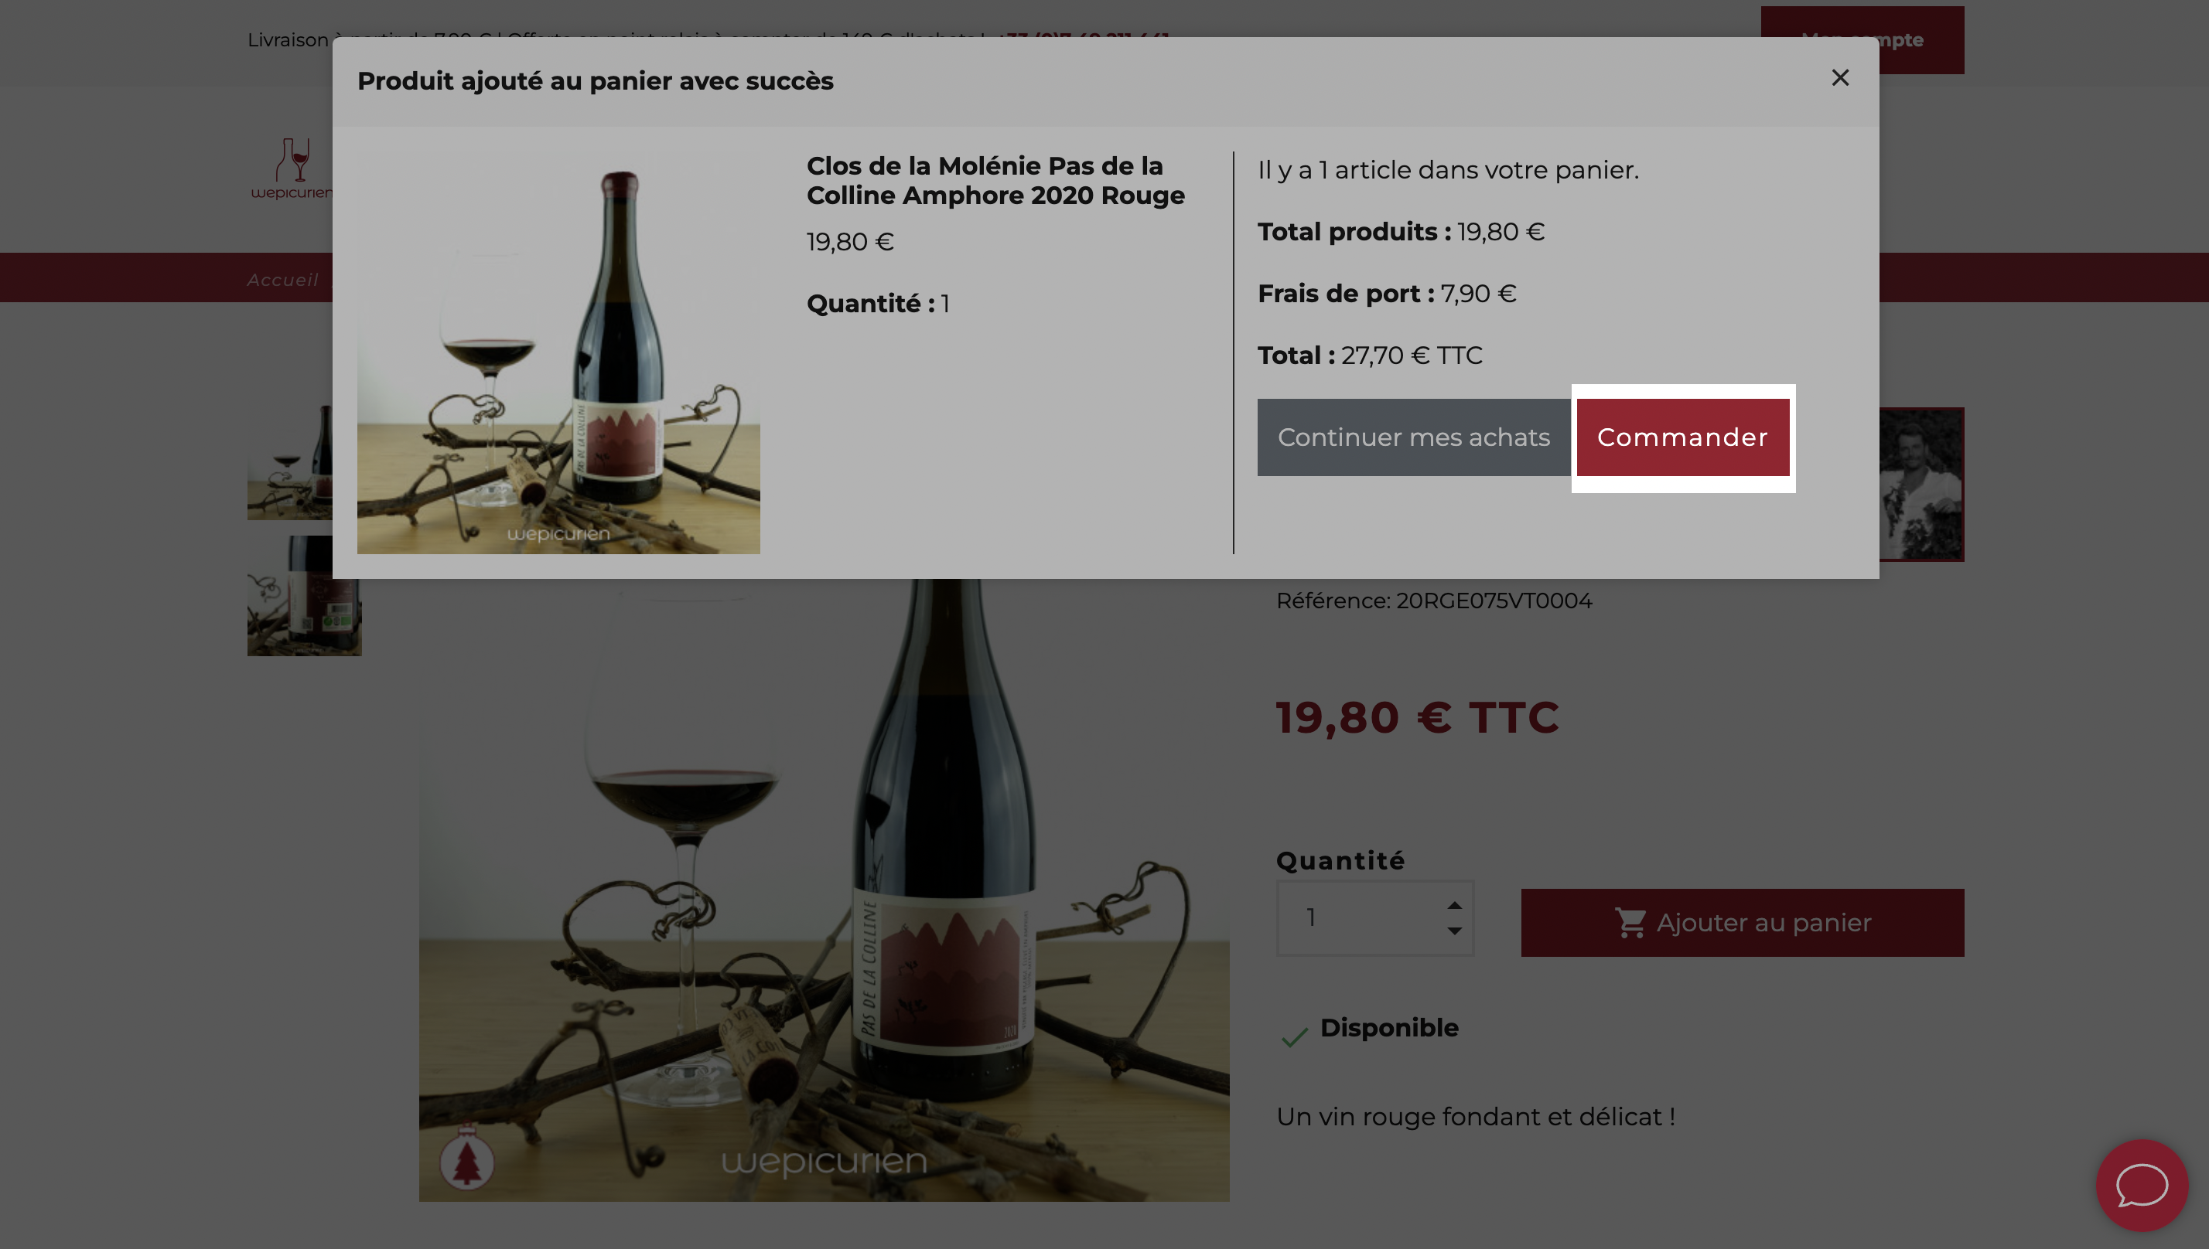Screen dimensions: 2209x1249
Task: Close the added-to-cart popup
Action: click(x=1839, y=78)
